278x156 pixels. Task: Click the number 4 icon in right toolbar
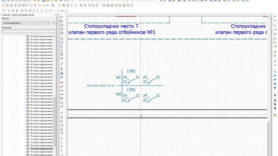[x=275, y=108]
